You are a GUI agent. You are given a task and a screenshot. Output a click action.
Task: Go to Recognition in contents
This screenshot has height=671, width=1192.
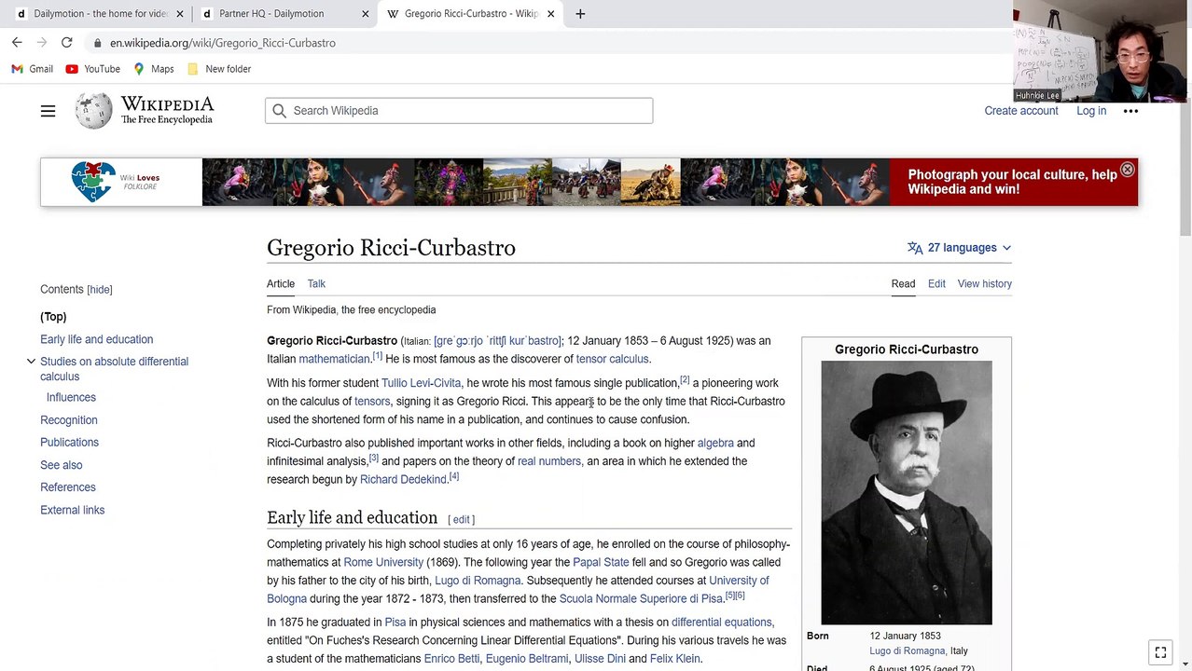[69, 420]
